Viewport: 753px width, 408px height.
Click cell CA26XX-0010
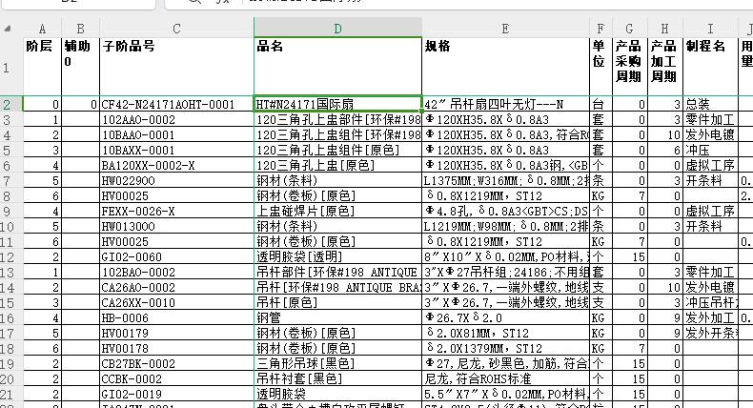pos(176,303)
